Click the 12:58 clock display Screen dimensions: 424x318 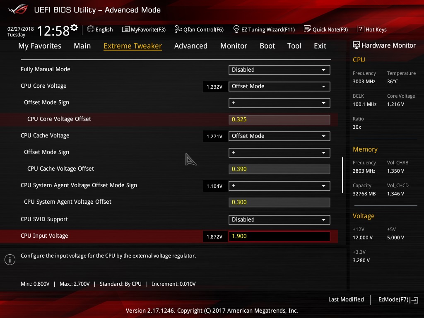coord(53,31)
